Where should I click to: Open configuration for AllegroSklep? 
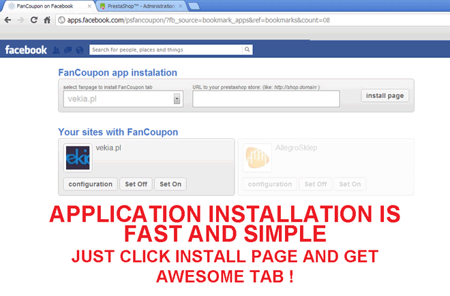pyautogui.click(x=270, y=184)
